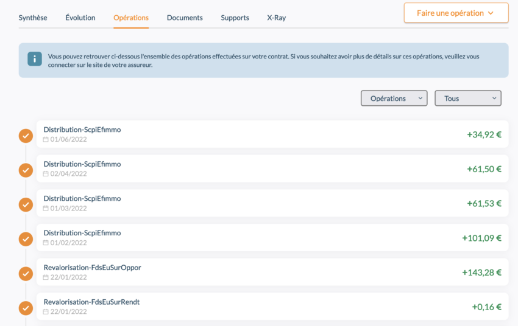Show the X-Ray tab
The image size is (518, 326).
(276, 18)
